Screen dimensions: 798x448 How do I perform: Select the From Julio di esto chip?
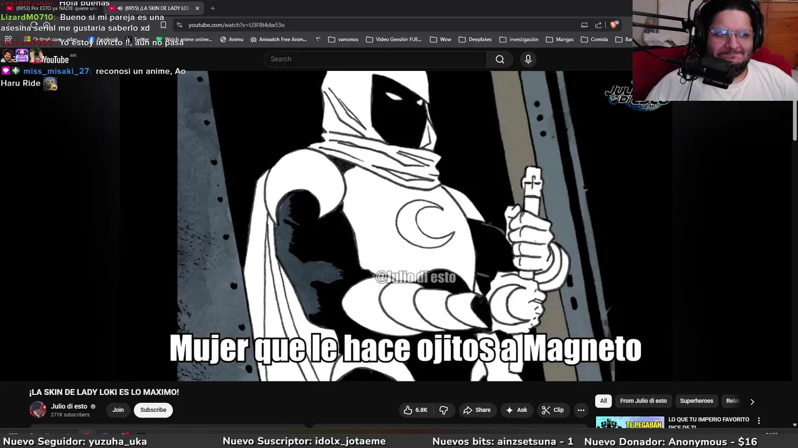643,401
